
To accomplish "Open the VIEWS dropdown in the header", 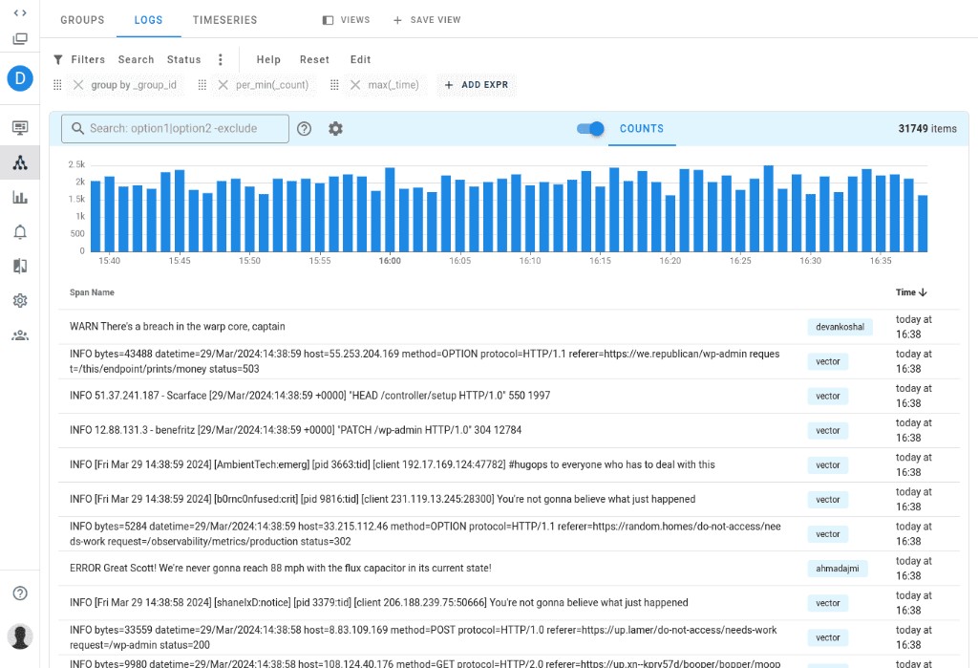I will coord(346,19).
